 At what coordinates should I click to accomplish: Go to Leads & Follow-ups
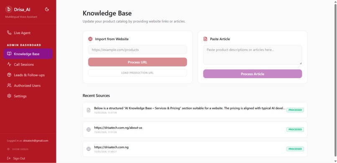tap(28, 75)
